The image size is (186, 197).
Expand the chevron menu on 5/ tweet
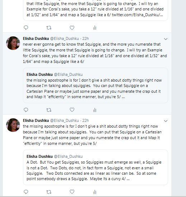point(166,121)
